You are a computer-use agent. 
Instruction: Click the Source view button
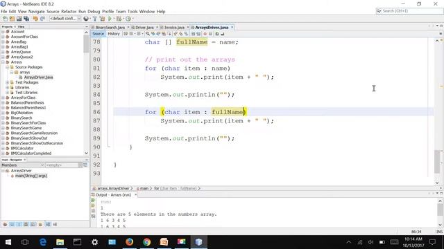[98, 34]
